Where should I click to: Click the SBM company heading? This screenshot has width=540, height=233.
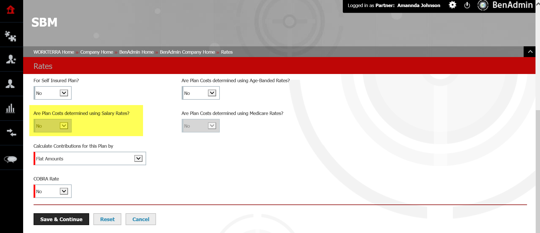tap(44, 22)
